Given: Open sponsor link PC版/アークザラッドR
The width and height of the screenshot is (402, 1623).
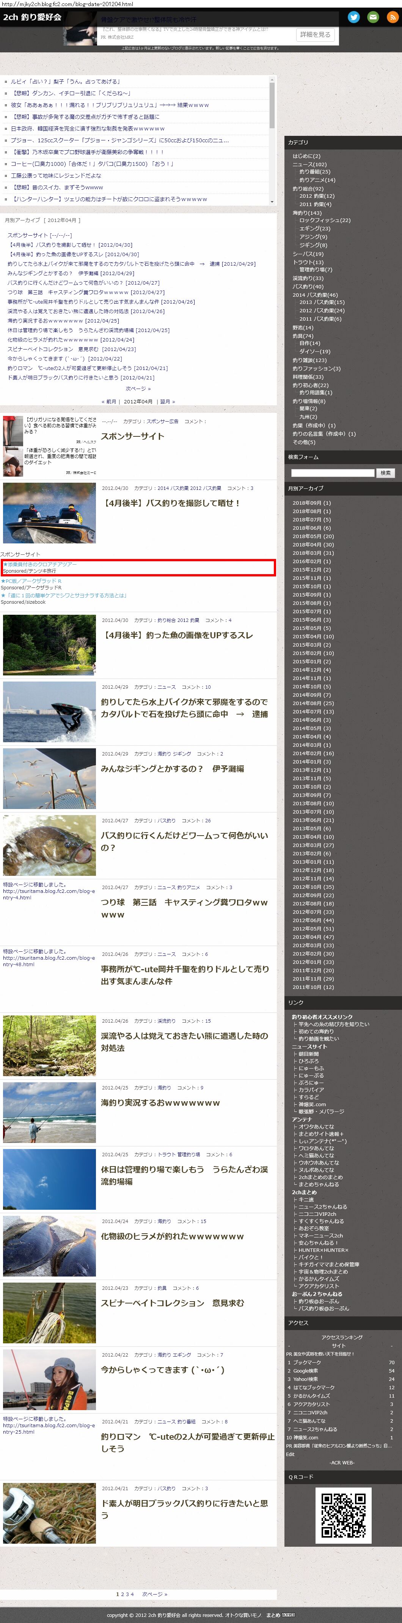Looking at the screenshot, I should tap(31, 581).
